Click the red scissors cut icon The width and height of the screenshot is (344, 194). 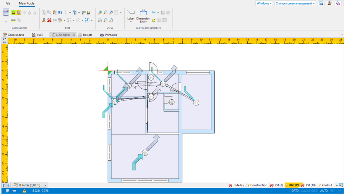click(x=44, y=20)
